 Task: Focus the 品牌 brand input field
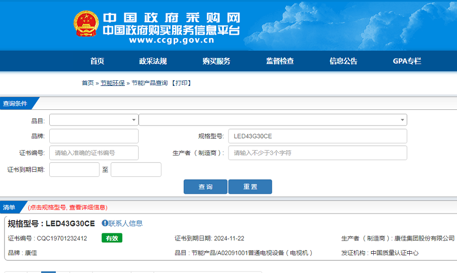(94, 136)
